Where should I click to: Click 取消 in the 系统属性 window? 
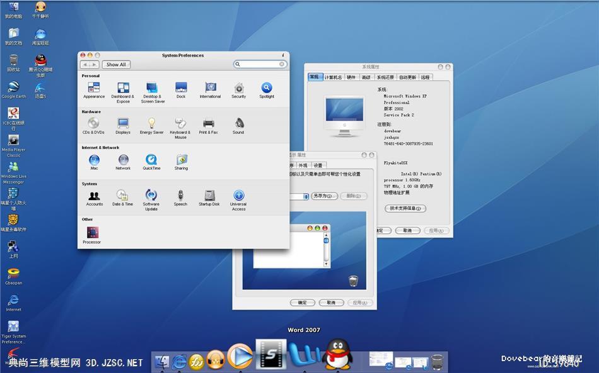click(407, 230)
